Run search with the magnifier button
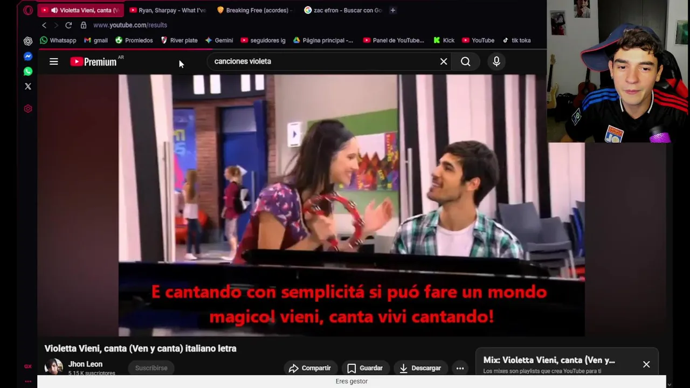This screenshot has height=388, width=690. click(x=466, y=61)
